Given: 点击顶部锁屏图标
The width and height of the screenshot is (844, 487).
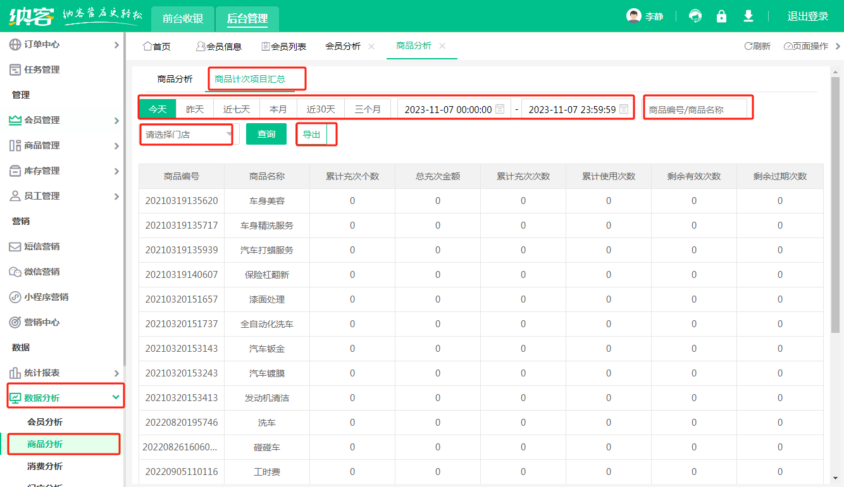Looking at the screenshot, I should (x=721, y=16).
